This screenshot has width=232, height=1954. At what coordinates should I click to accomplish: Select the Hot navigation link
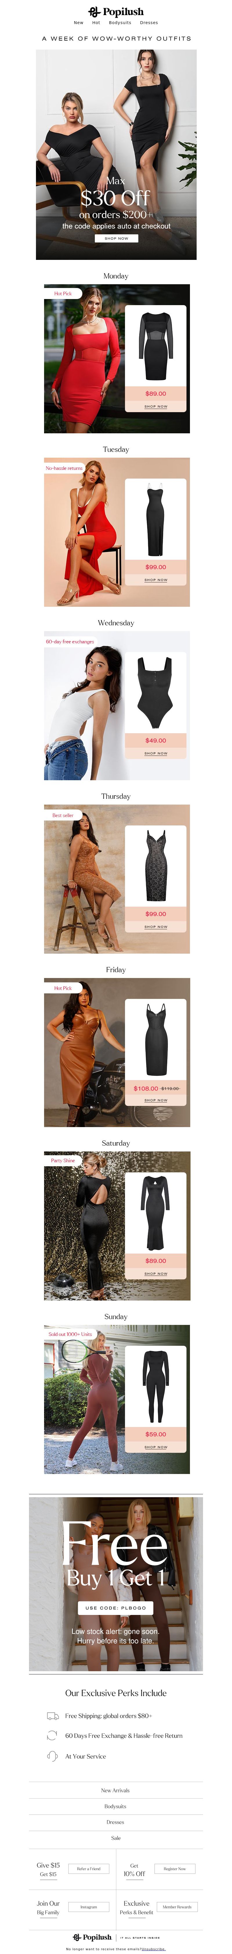tap(96, 23)
